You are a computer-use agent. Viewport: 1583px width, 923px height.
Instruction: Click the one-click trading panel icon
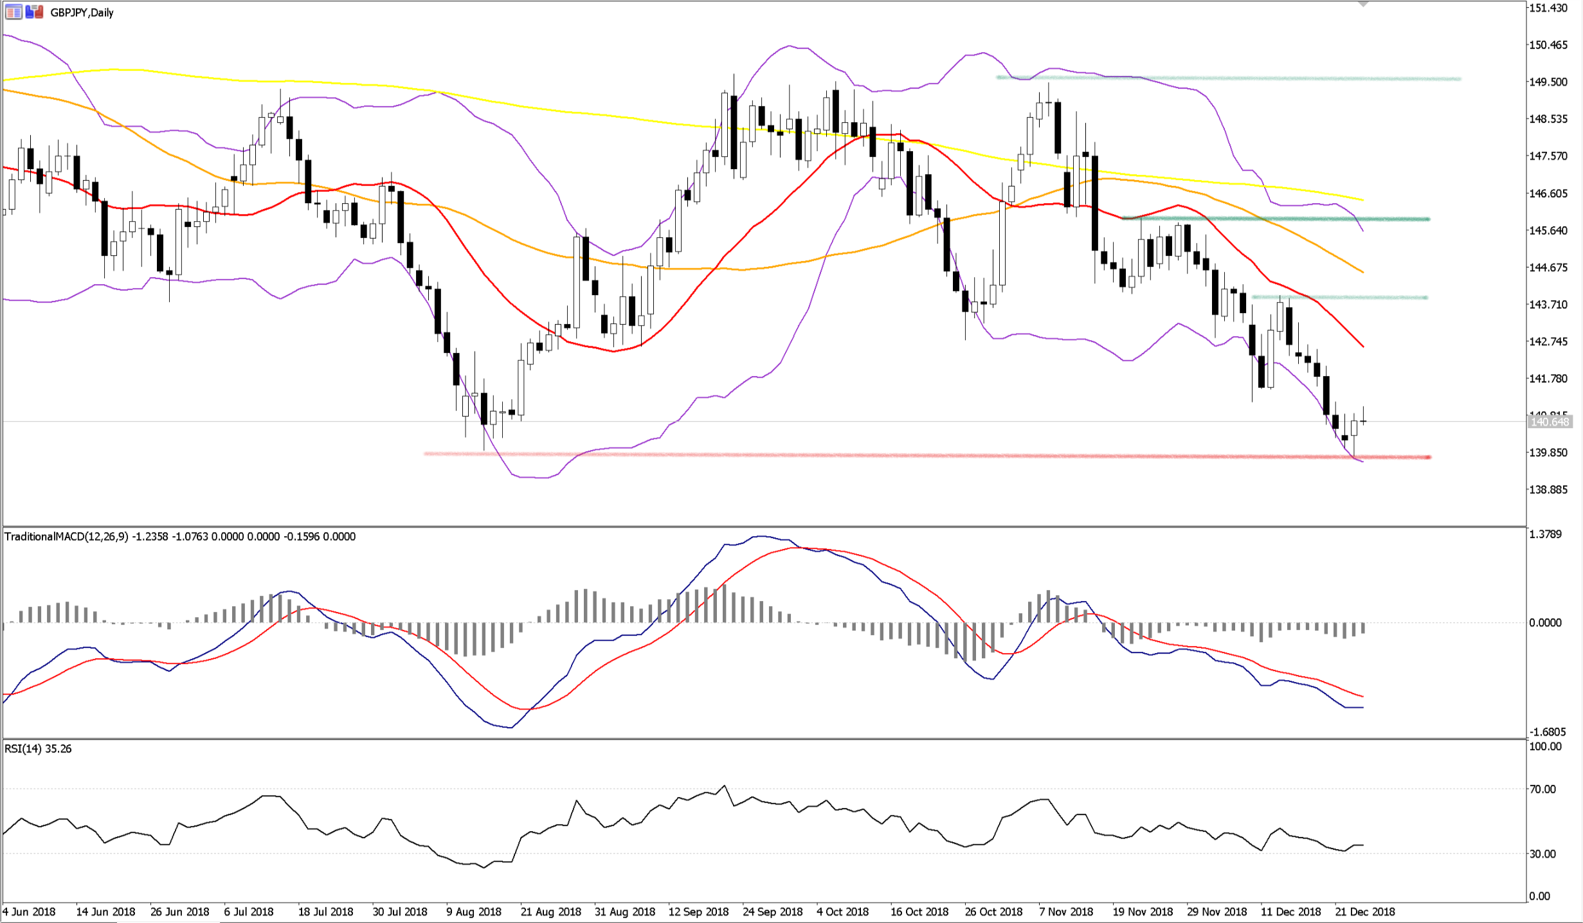(x=34, y=12)
